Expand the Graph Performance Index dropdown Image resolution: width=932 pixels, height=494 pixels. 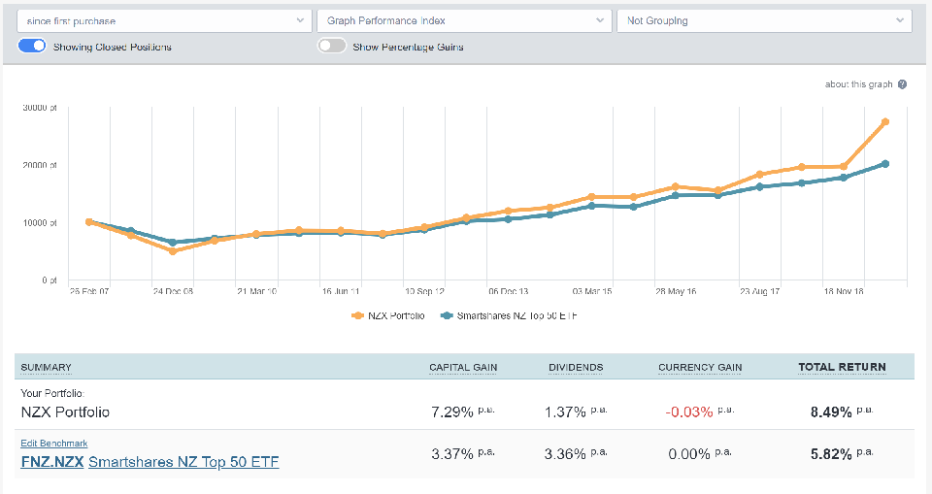pos(464,20)
